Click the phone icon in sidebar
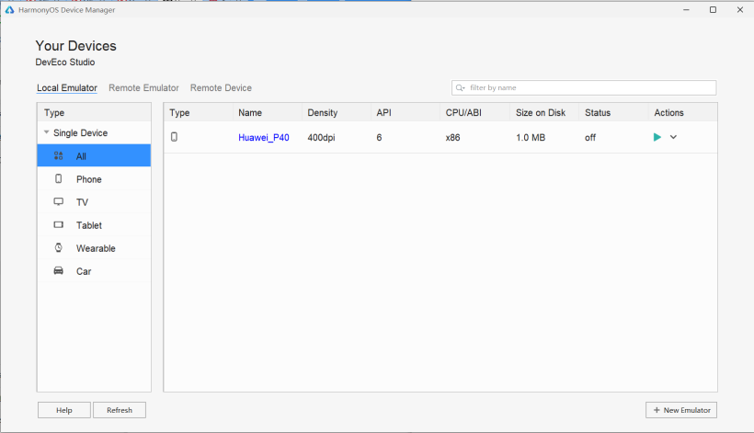 point(58,178)
